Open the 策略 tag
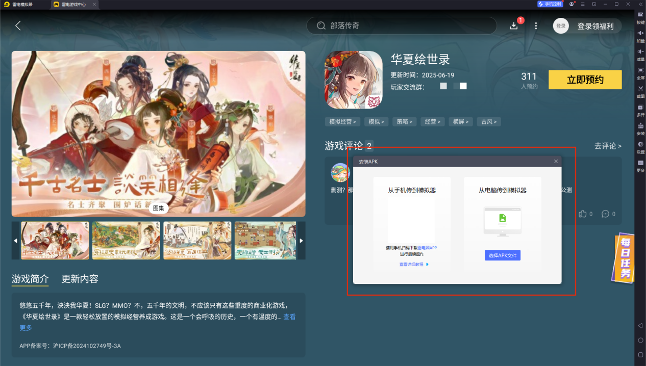The image size is (646, 366). tap(405, 122)
